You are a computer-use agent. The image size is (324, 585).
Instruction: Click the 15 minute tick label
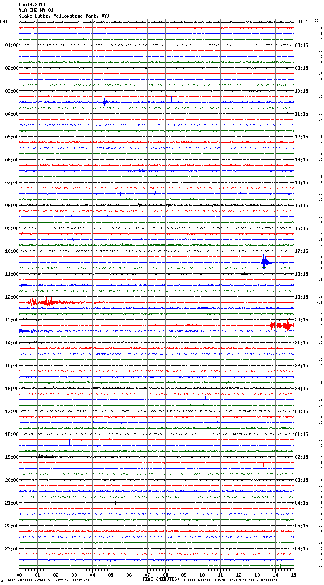294,575
